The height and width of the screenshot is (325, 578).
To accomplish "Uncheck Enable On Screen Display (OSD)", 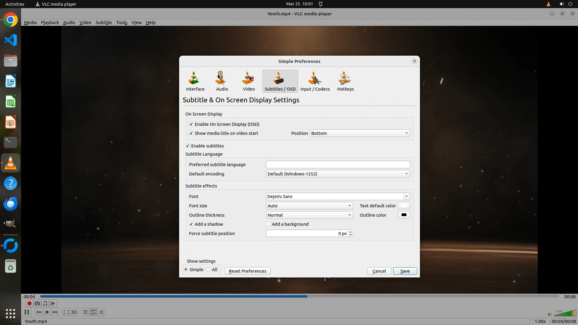I will point(191,124).
